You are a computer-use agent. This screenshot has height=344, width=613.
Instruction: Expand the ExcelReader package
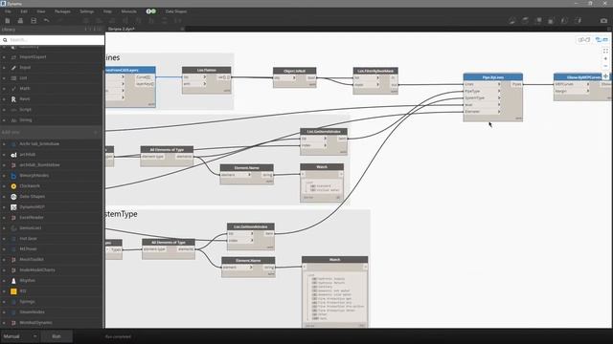click(x=4, y=218)
